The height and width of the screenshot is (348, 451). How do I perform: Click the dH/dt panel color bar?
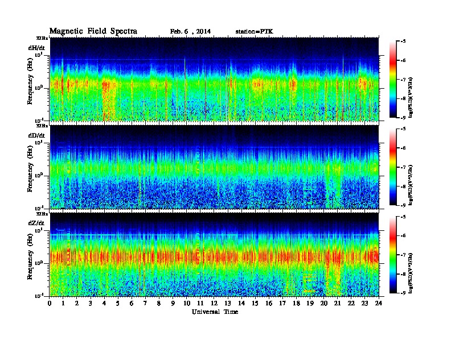click(x=392, y=80)
